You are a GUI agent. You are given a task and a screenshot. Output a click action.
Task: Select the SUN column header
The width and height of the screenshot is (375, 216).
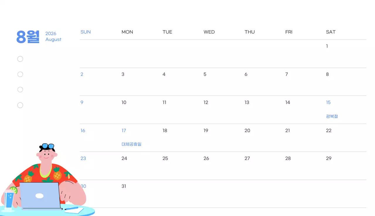[x=86, y=32]
